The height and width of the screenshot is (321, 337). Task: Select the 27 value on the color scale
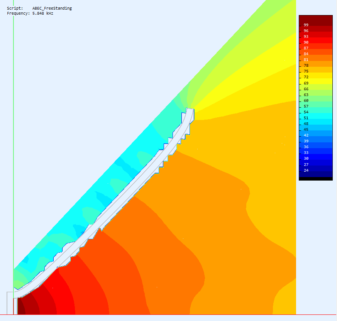coord(306,165)
